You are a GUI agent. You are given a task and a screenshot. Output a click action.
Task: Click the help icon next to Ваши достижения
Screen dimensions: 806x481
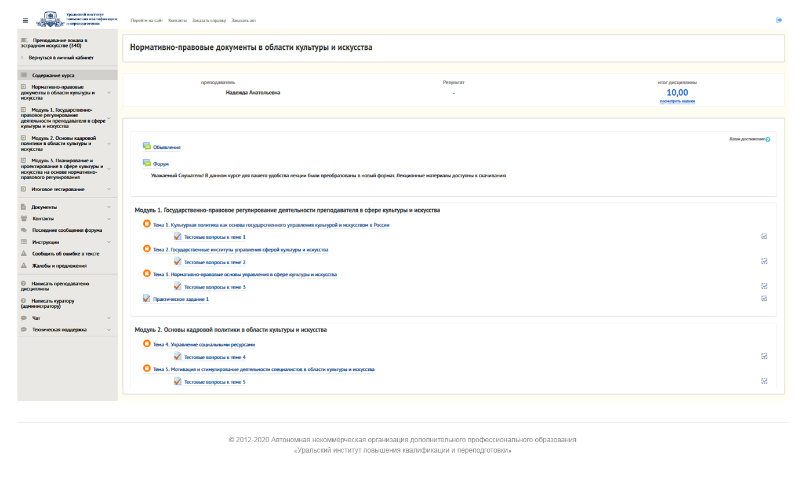(x=768, y=140)
